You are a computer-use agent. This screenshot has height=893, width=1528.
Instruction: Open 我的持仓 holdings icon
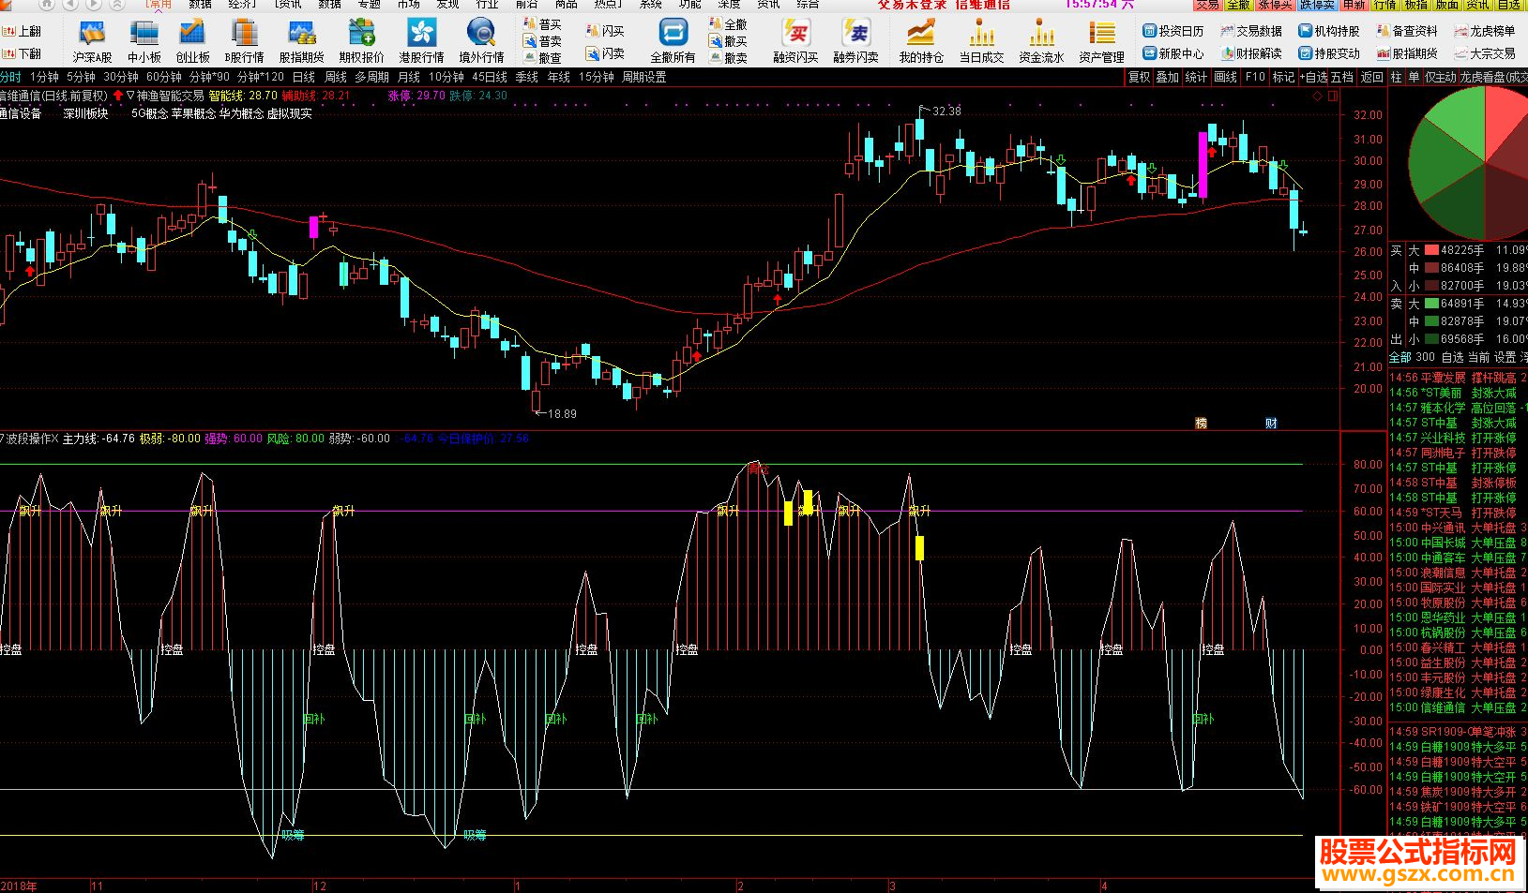click(x=921, y=42)
